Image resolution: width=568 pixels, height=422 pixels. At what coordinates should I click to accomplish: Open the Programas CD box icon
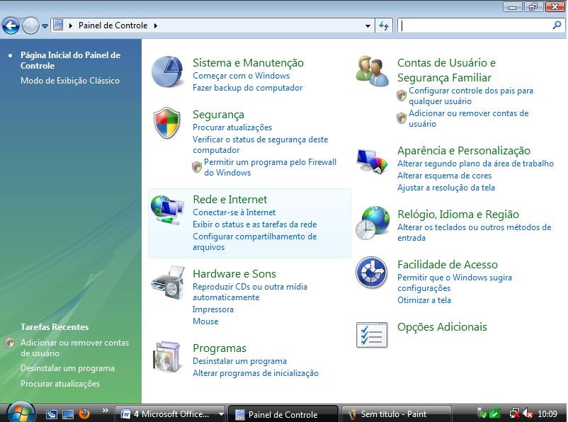(167, 357)
